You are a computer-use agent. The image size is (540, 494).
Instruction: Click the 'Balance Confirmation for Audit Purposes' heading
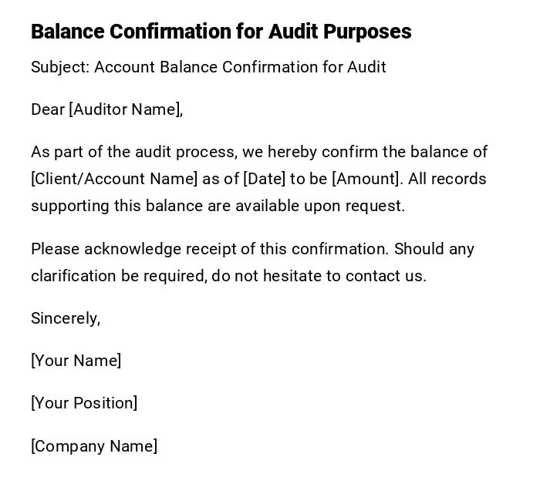[x=221, y=32]
